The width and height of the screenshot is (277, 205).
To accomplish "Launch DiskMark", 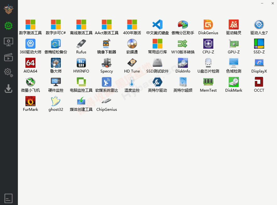I will (x=234, y=85).
